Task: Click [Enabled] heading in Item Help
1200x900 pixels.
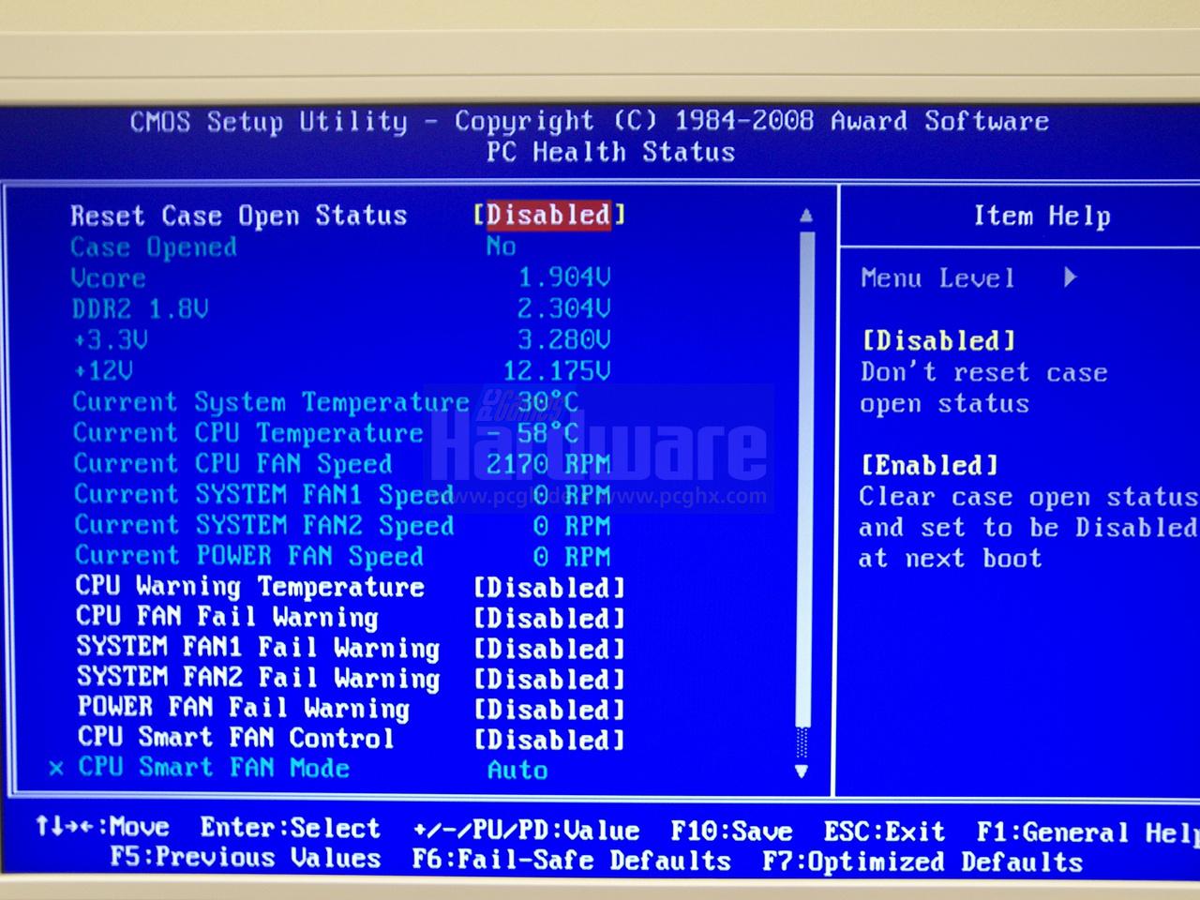Action: [x=930, y=465]
